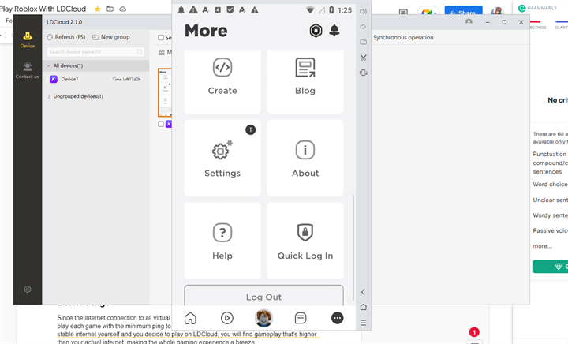Click the star icon beside document title

click(x=98, y=9)
